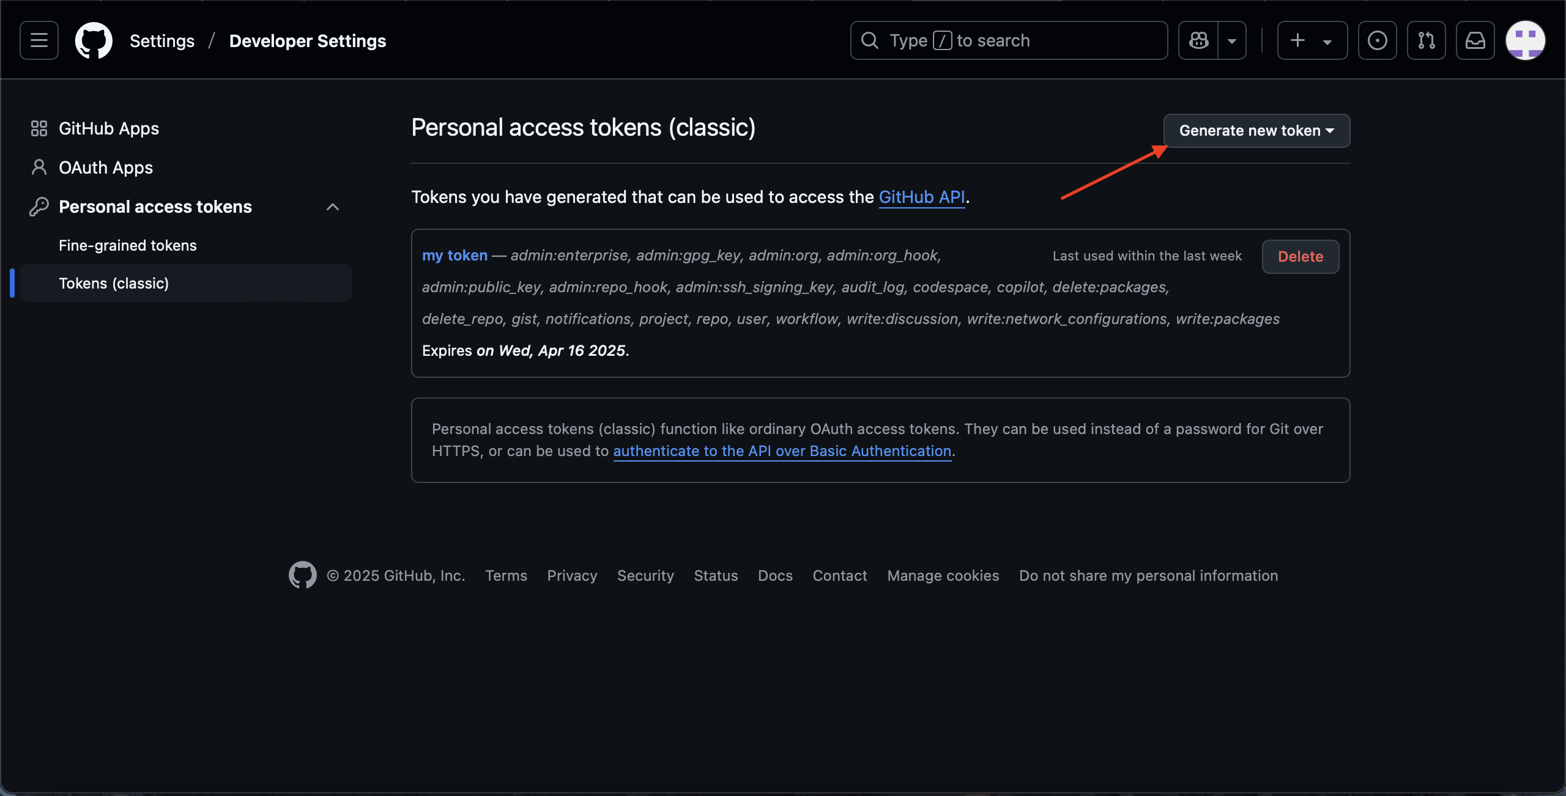Open Privacy footer link
The image size is (1566, 796).
(x=572, y=575)
